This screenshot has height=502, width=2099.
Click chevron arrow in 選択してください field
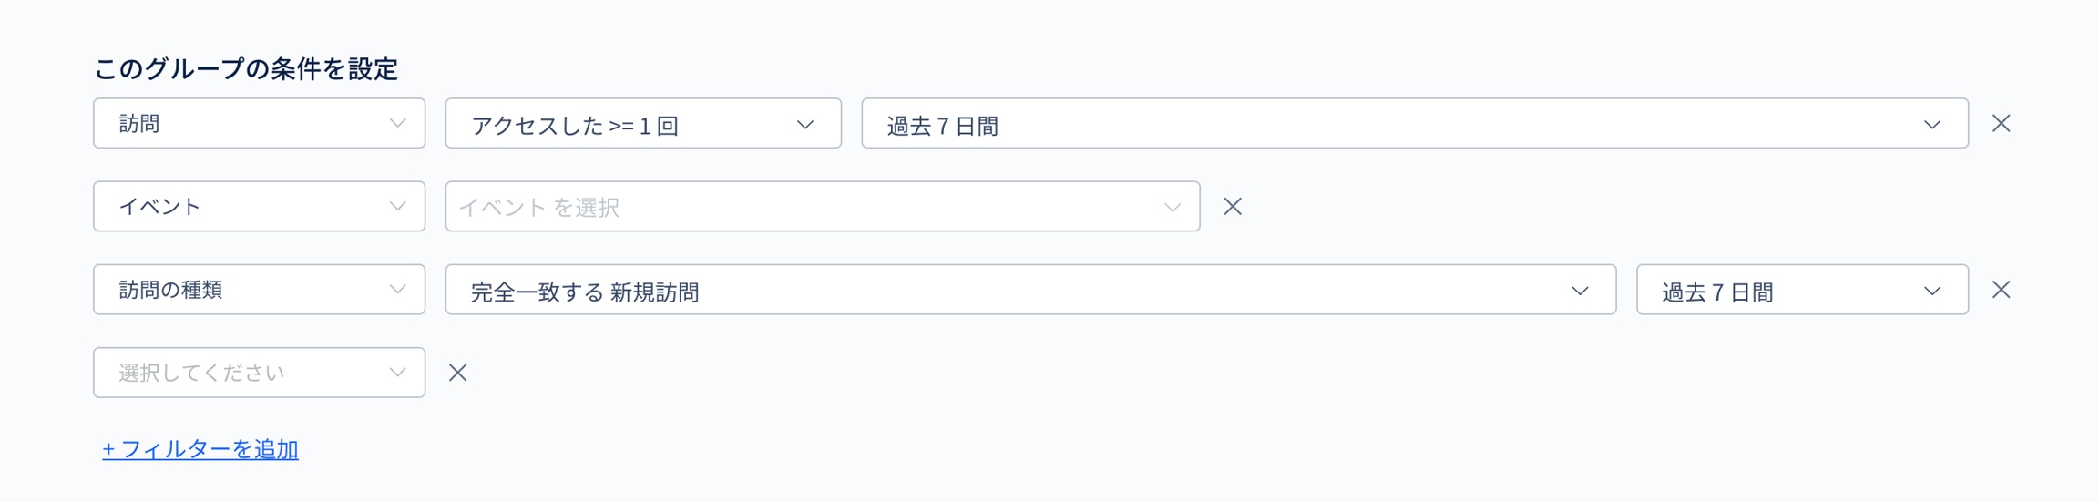pyautogui.click(x=397, y=373)
